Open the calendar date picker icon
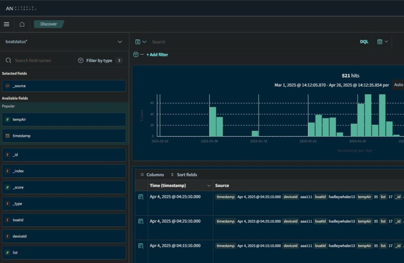 pos(380,41)
